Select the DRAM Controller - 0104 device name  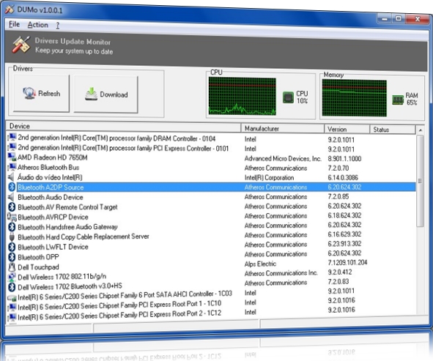pyautogui.click(x=116, y=138)
